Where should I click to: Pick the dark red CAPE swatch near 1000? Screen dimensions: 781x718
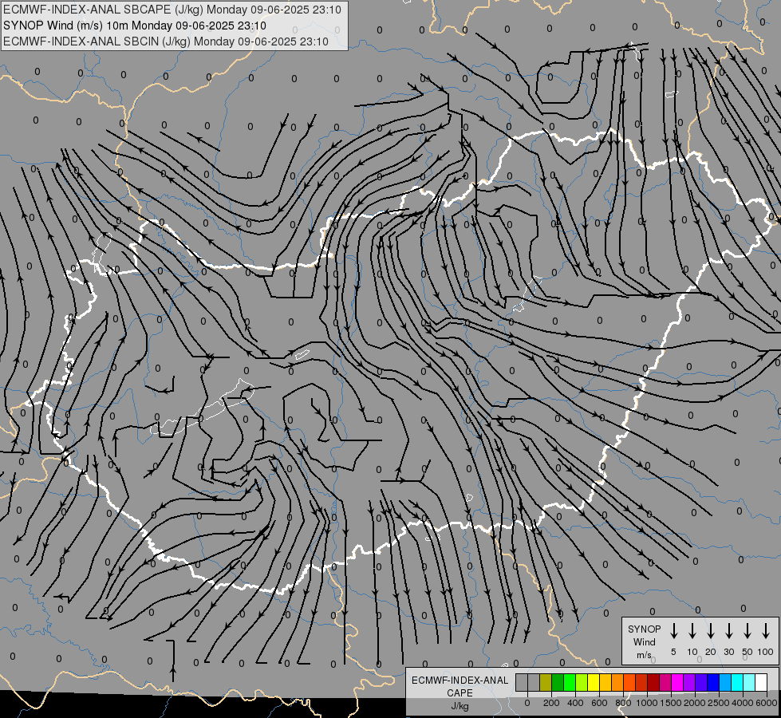coord(653,683)
